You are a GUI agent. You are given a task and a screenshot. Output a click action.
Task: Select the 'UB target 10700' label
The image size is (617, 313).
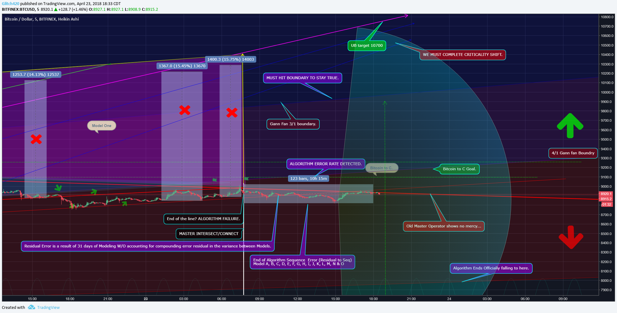pyautogui.click(x=367, y=46)
